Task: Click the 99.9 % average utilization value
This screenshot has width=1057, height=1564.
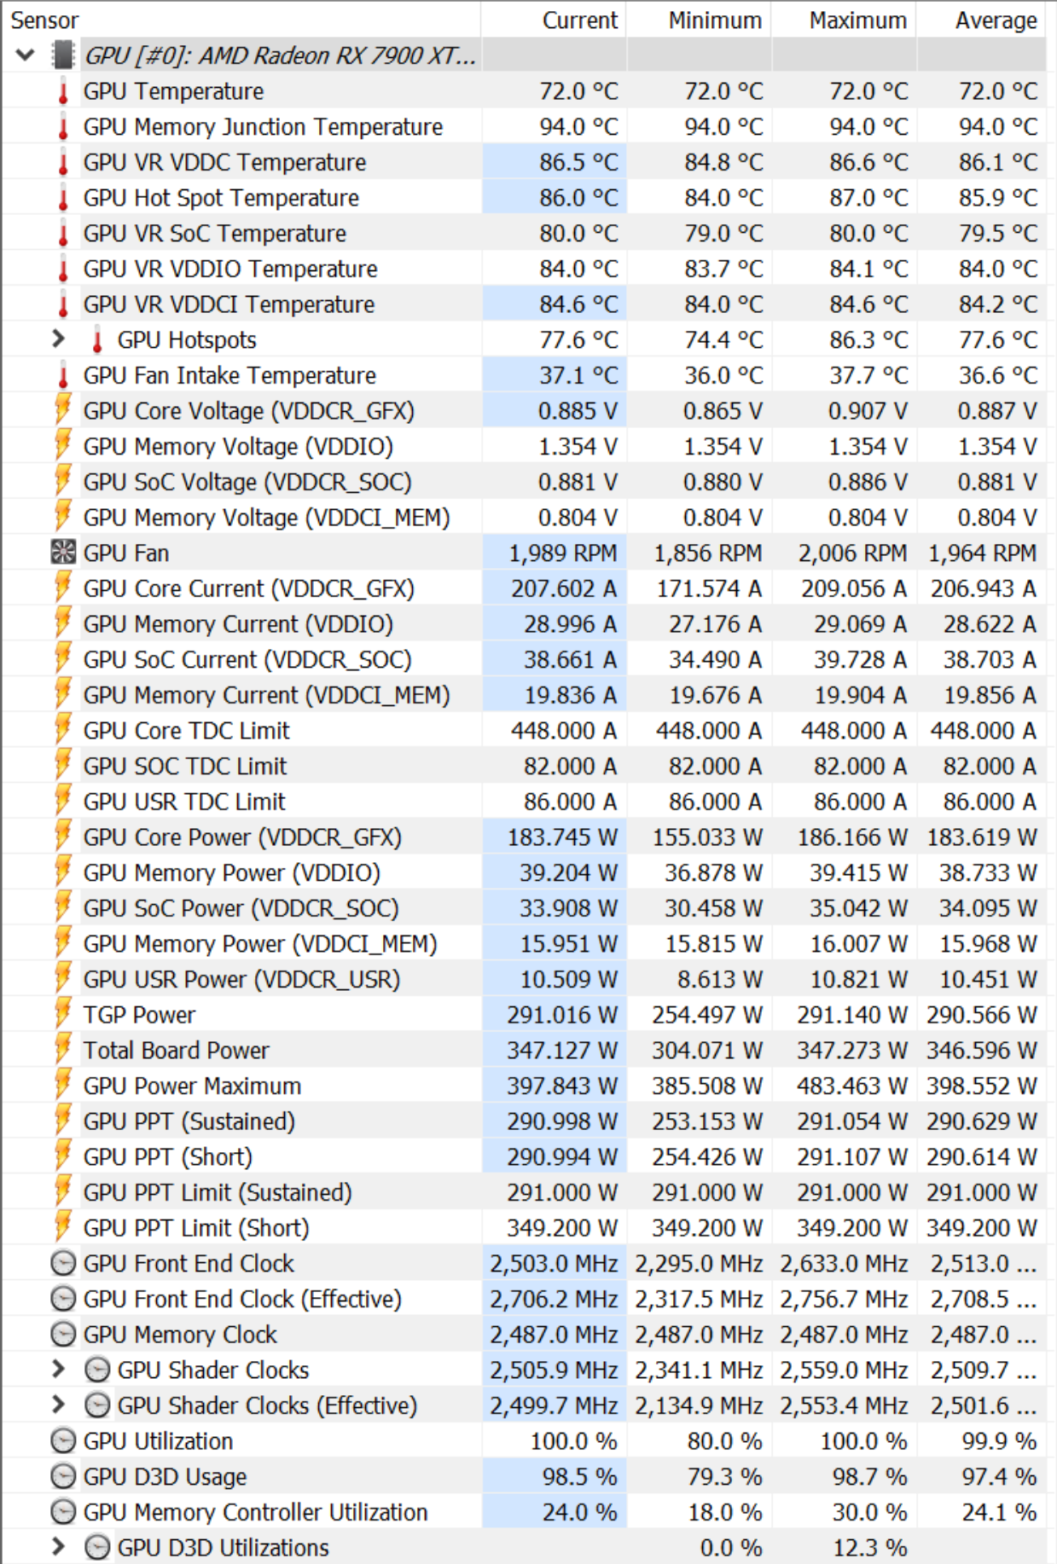Action: [999, 1441]
